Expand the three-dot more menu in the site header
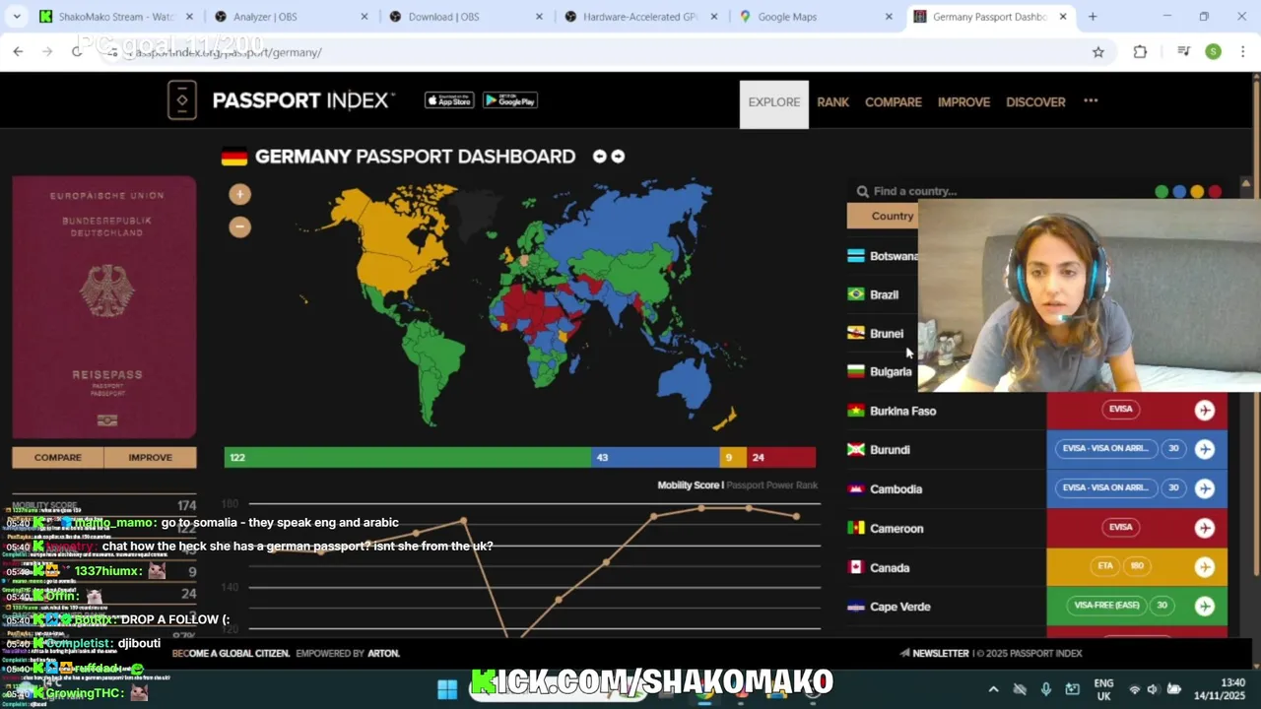 (1091, 100)
